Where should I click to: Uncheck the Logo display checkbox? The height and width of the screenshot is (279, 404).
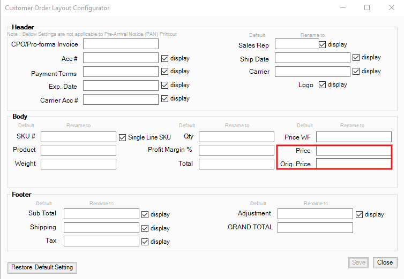323,85
